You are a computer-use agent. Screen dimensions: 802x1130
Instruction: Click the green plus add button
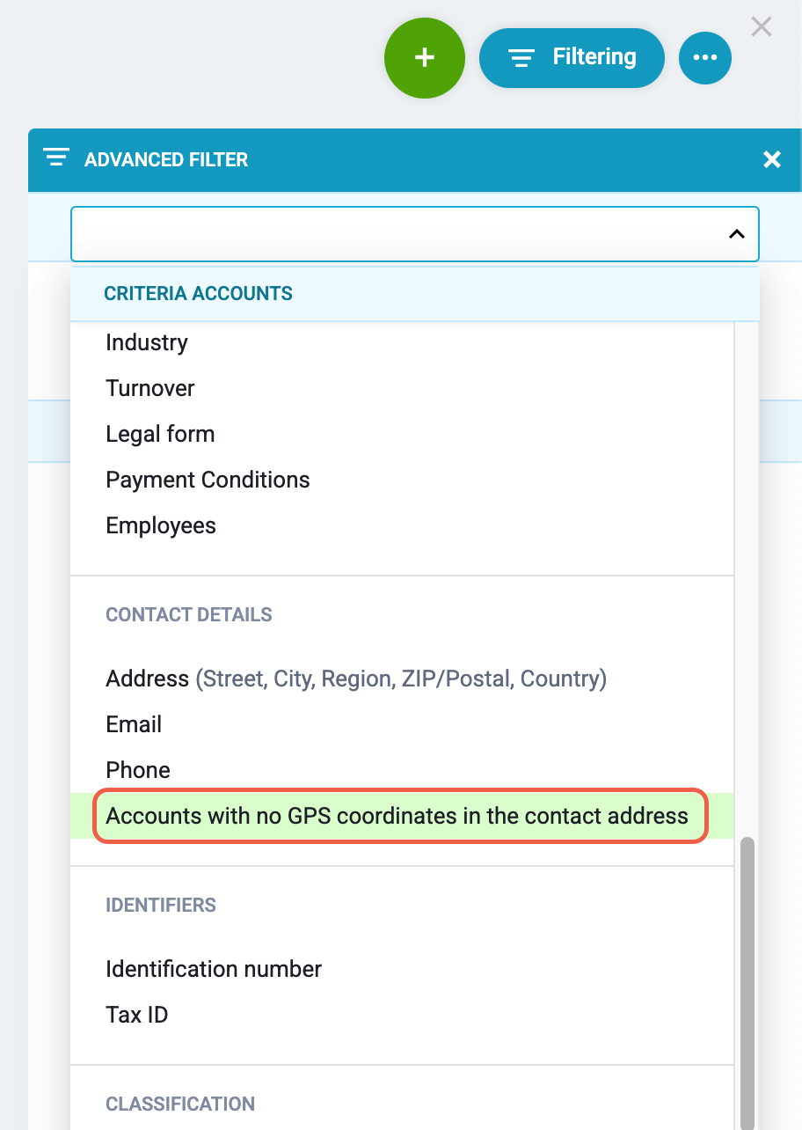pos(424,57)
